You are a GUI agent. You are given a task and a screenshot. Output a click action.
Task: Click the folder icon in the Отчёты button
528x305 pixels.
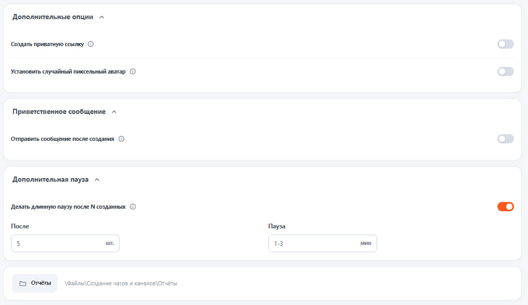[x=22, y=283]
